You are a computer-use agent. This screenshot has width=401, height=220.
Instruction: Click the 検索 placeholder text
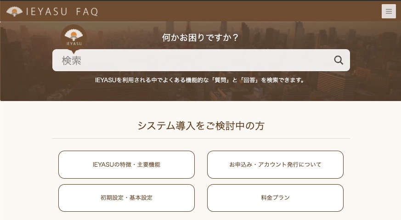click(71, 61)
